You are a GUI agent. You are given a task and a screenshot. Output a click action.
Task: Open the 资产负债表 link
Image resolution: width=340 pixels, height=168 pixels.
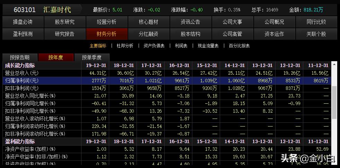[154, 46]
